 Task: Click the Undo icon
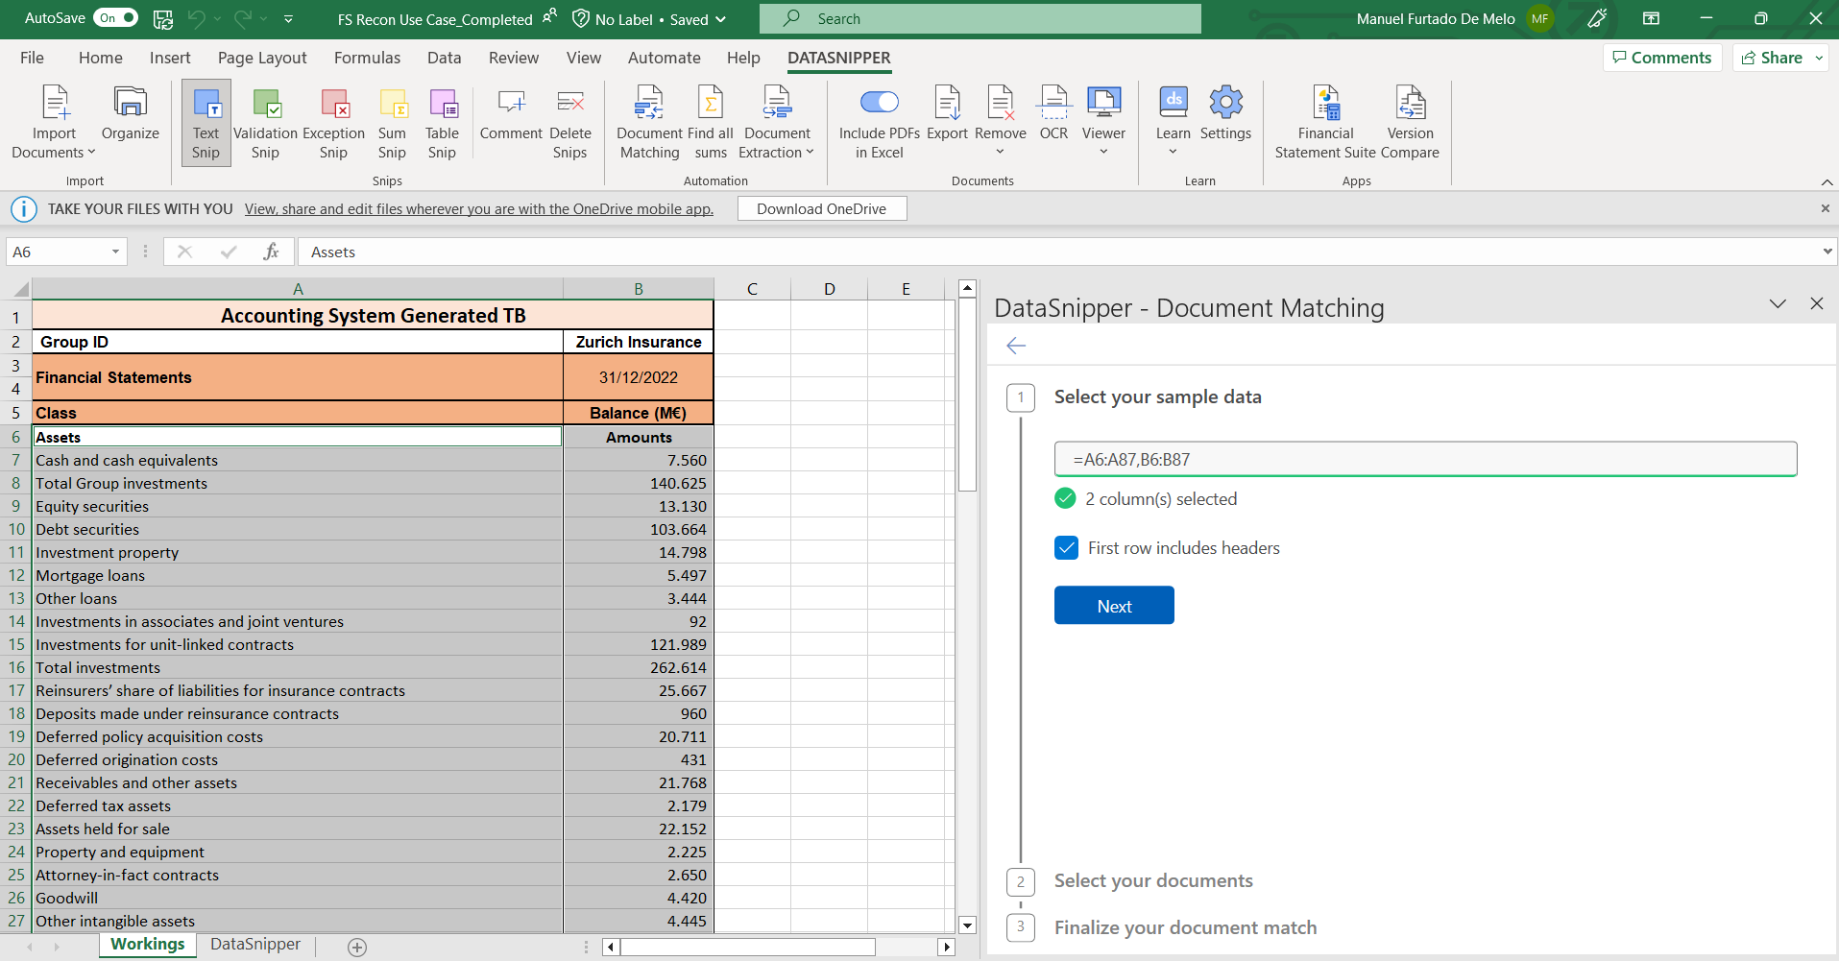click(197, 18)
